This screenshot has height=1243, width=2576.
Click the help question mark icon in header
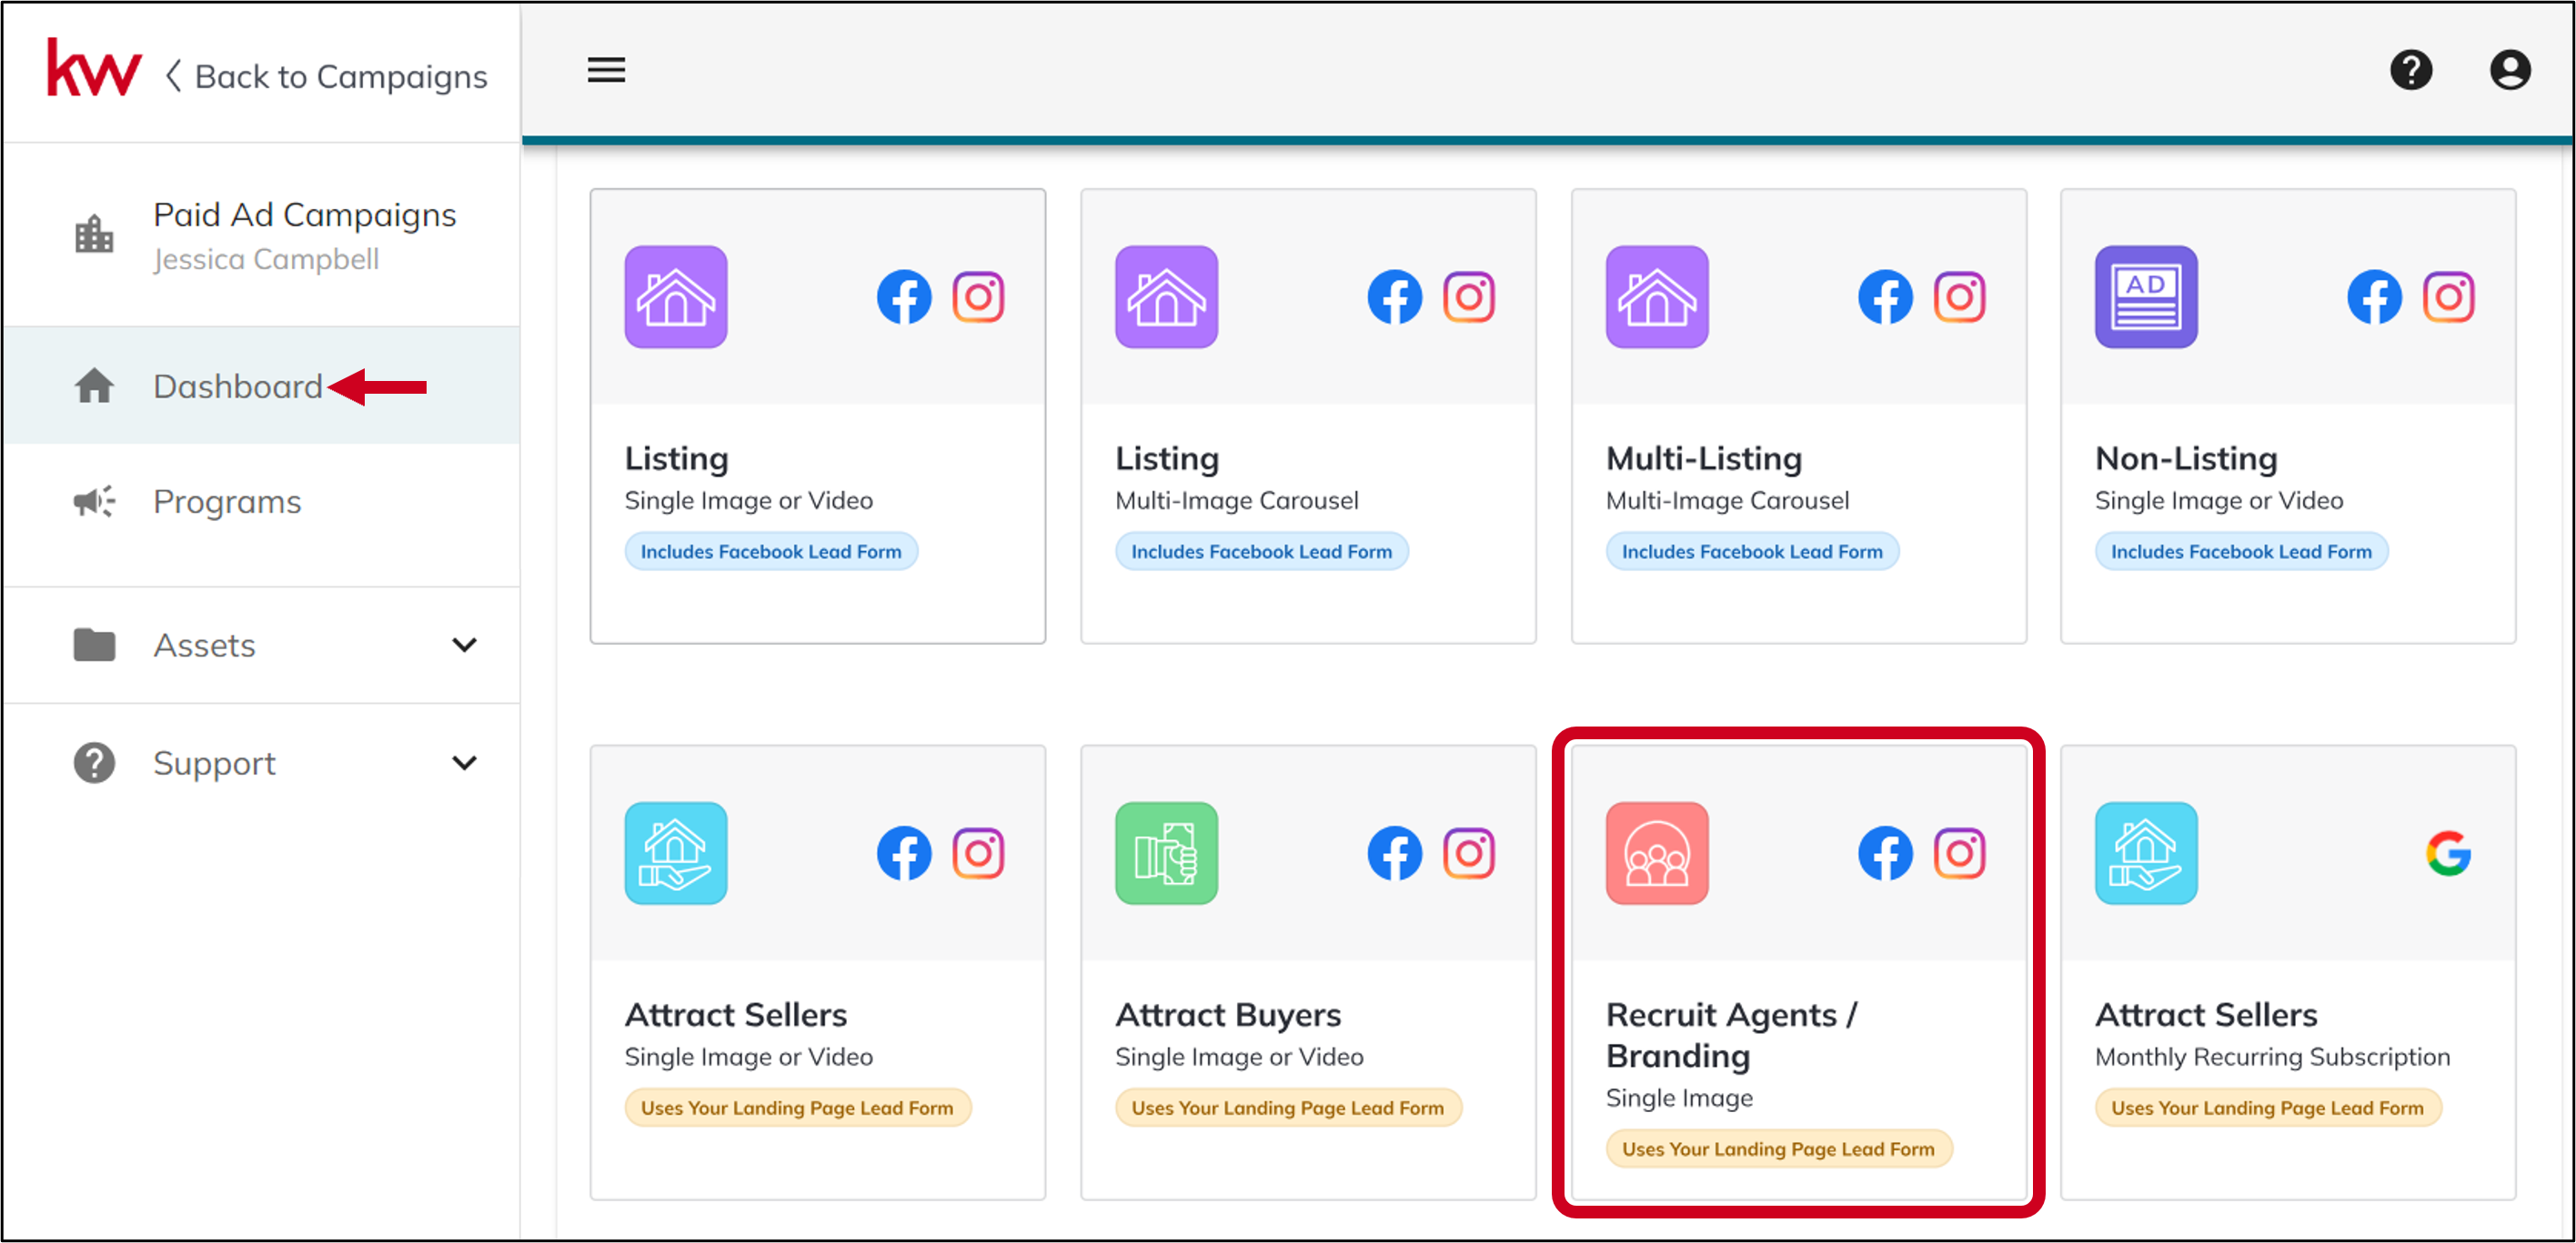(x=2411, y=70)
